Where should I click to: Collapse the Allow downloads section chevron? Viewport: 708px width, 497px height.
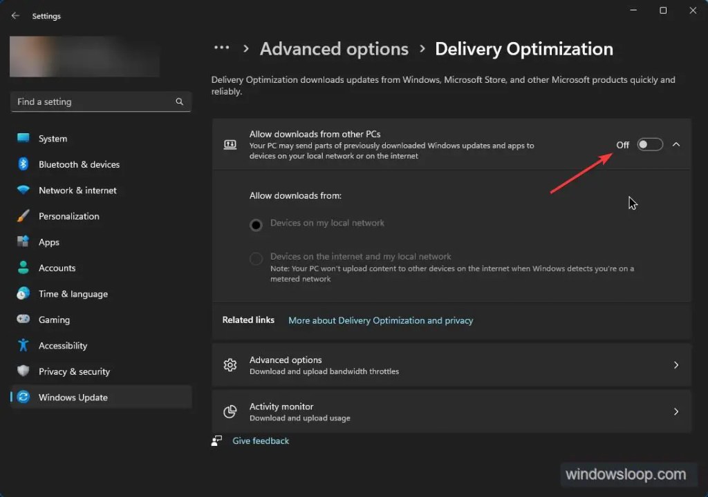[676, 144]
